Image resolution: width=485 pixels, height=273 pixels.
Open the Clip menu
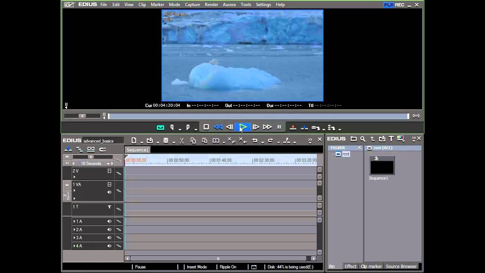(142, 5)
